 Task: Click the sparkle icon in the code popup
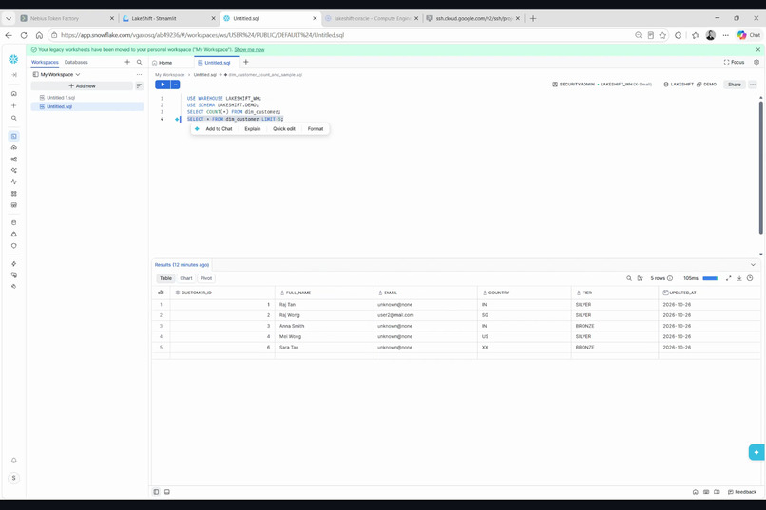click(x=197, y=129)
